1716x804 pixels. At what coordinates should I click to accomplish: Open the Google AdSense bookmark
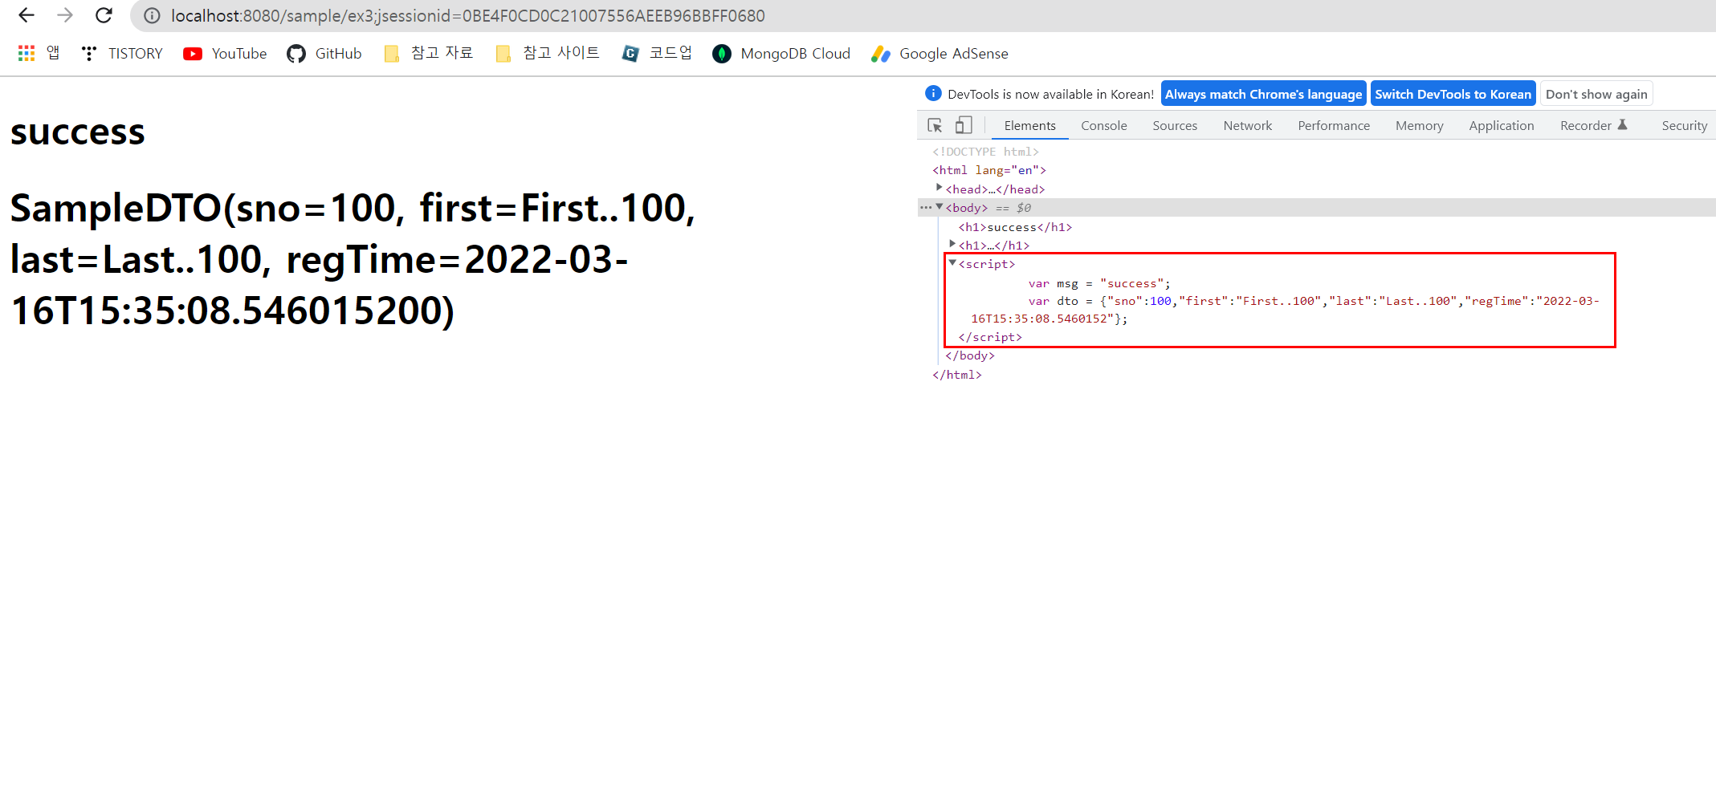[940, 54]
